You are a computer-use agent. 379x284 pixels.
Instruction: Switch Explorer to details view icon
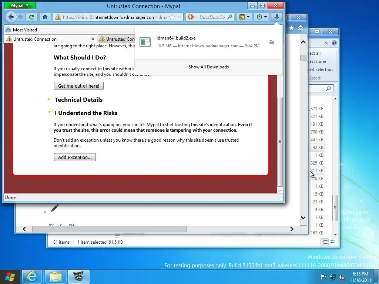click(x=325, y=242)
